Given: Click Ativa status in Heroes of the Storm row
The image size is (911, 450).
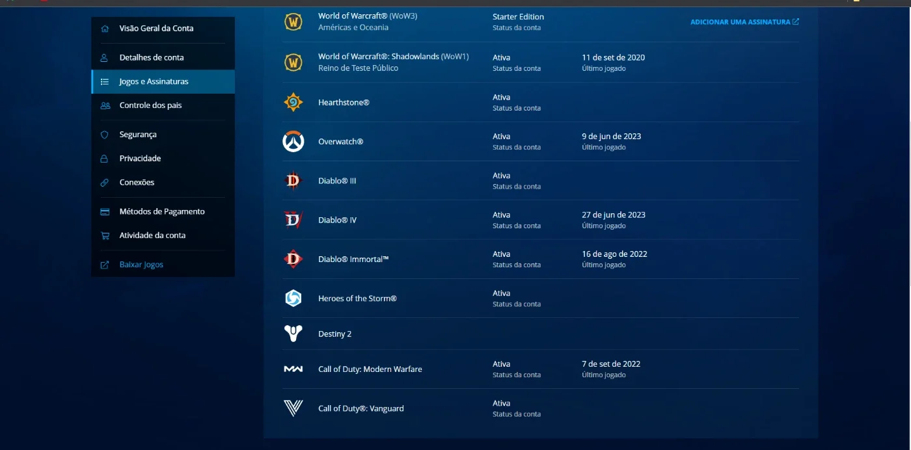Looking at the screenshot, I should click(501, 293).
